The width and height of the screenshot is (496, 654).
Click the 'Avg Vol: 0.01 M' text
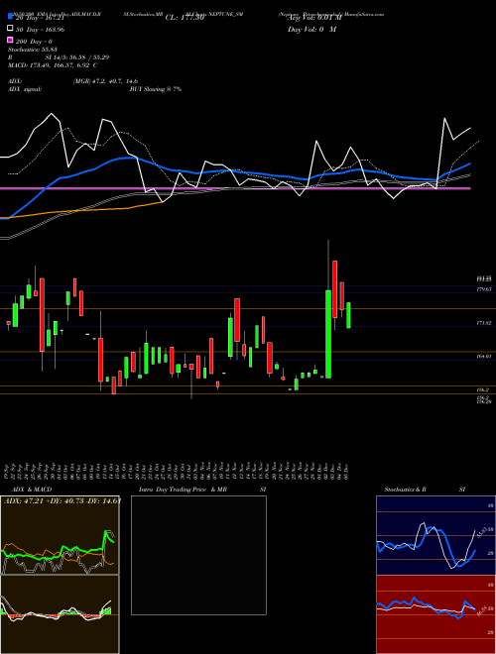coord(314,18)
